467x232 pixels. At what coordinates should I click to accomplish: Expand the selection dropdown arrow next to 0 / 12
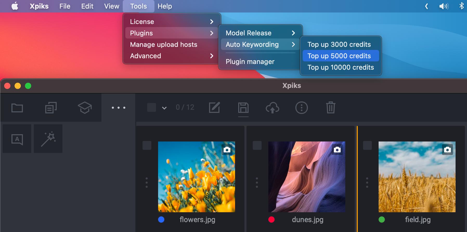pyautogui.click(x=164, y=108)
